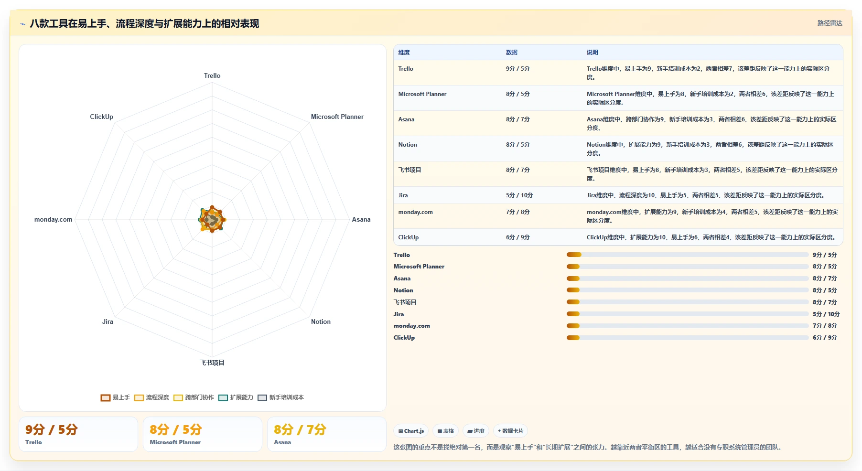Image resolution: width=862 pixels, height=471 pixels.
Task: Open the Asana 8分 / 7分 data card
Action: coord(327,434)
